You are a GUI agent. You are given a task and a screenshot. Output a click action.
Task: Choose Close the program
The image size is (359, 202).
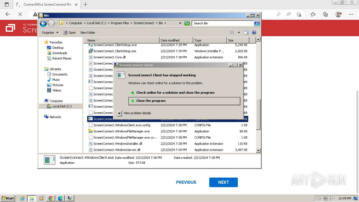coord(184,101)
